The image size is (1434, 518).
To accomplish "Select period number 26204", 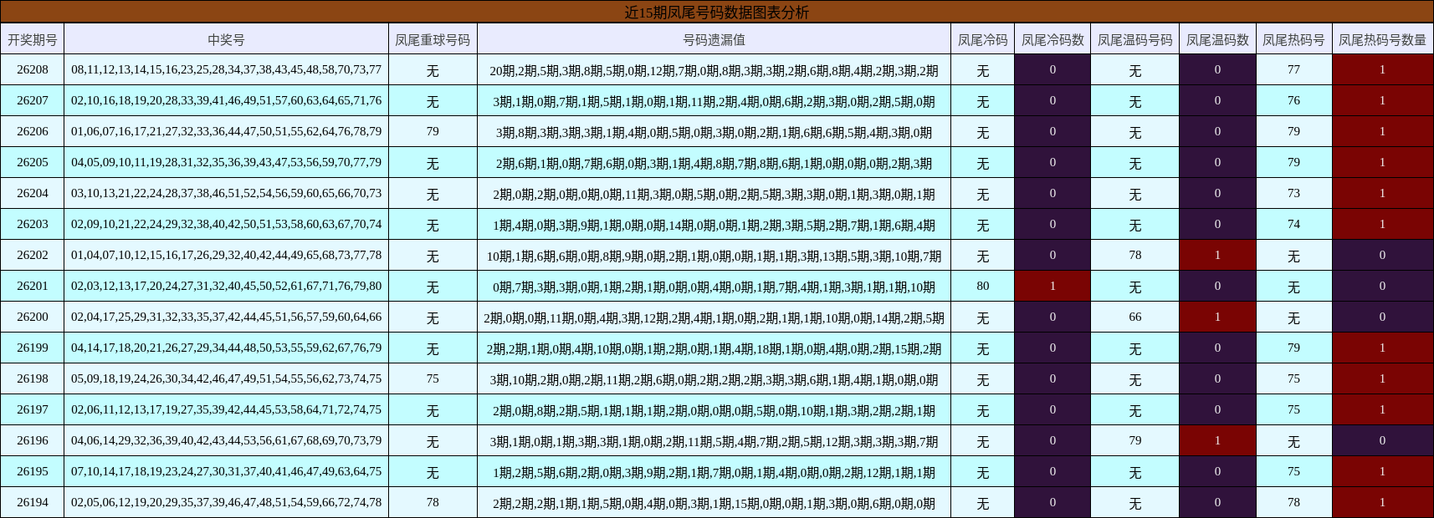I will point(33,194).
